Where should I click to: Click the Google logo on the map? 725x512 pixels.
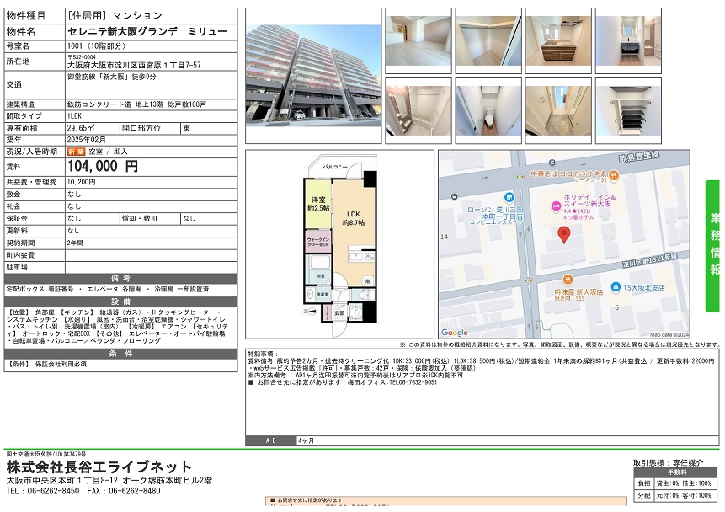coord(456,333)
